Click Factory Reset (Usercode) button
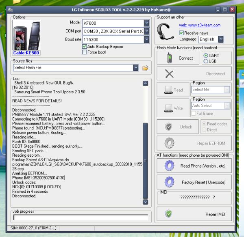Screen dimensions: 244x237 (194, 182)
